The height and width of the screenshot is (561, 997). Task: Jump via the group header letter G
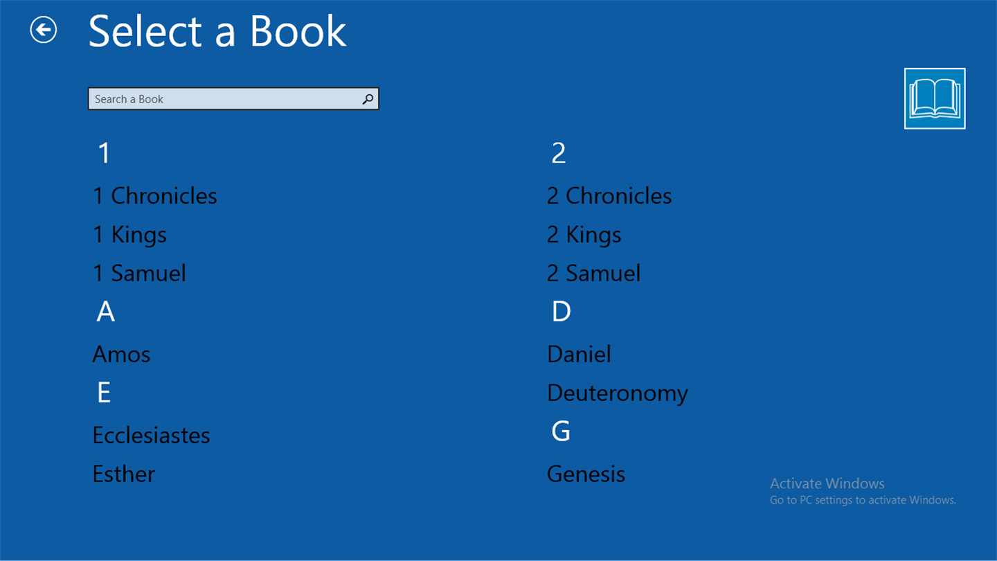point(561,431)
